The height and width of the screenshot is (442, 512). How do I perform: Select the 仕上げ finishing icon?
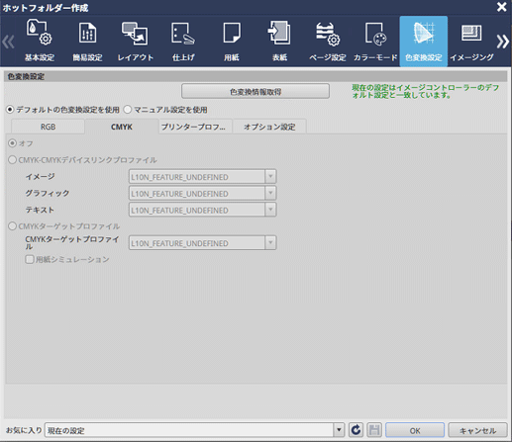tap(183, 41)
